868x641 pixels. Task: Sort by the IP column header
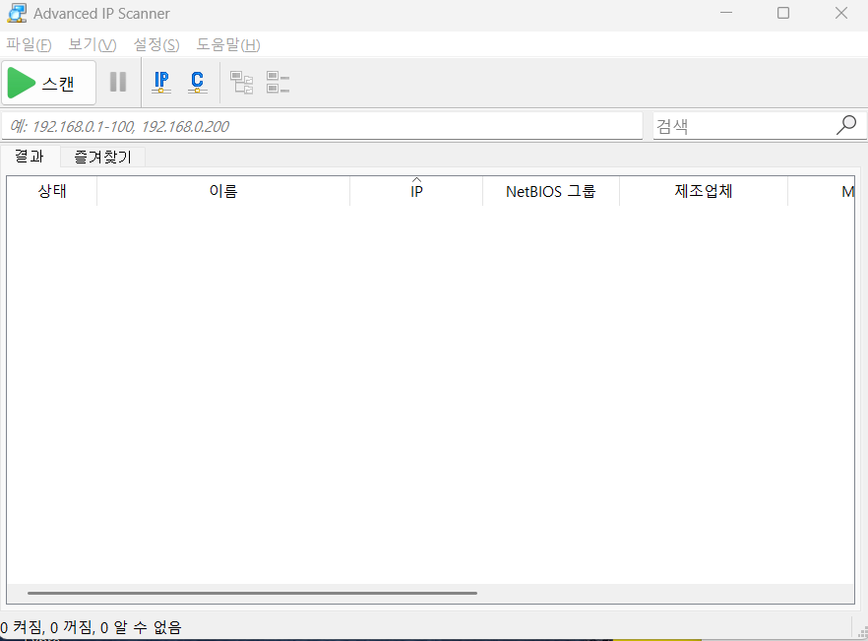pos(416,191)
